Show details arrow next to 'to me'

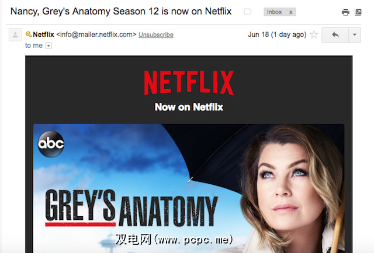[x=49, y=45]
